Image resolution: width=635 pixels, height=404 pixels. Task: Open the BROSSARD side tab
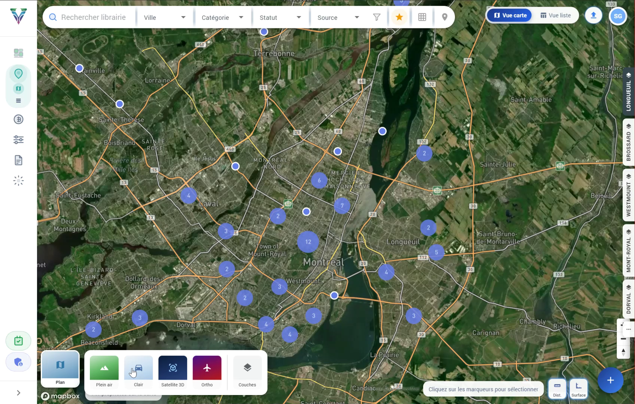pyautogui.click(x=628, y=143)
